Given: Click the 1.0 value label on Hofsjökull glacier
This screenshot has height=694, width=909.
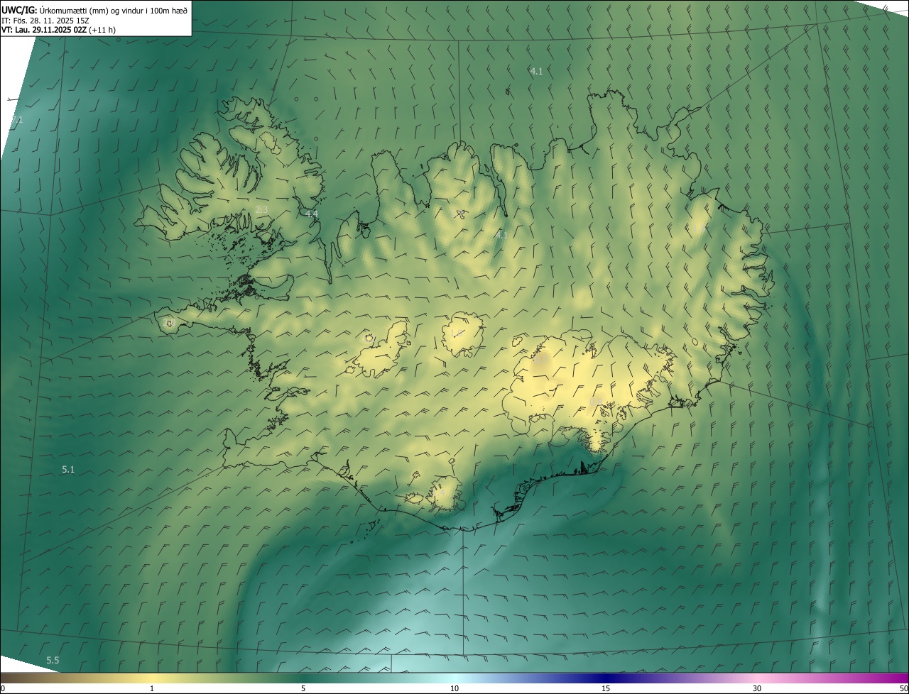Looking at the screenshot, I should [457, 334].
